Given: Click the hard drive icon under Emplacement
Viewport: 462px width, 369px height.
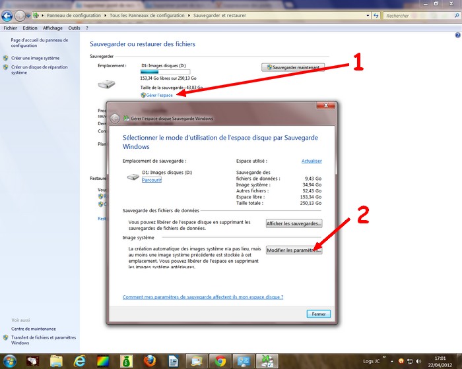Looking at the screenshot, I should click(106, 84).
